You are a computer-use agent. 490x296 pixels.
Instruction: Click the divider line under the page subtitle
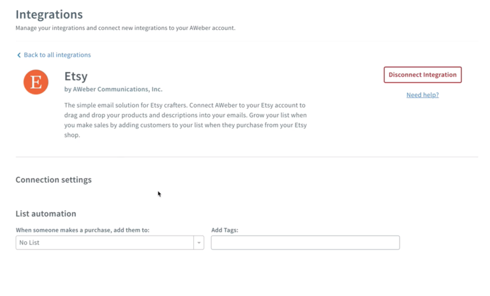coord(246,41)
